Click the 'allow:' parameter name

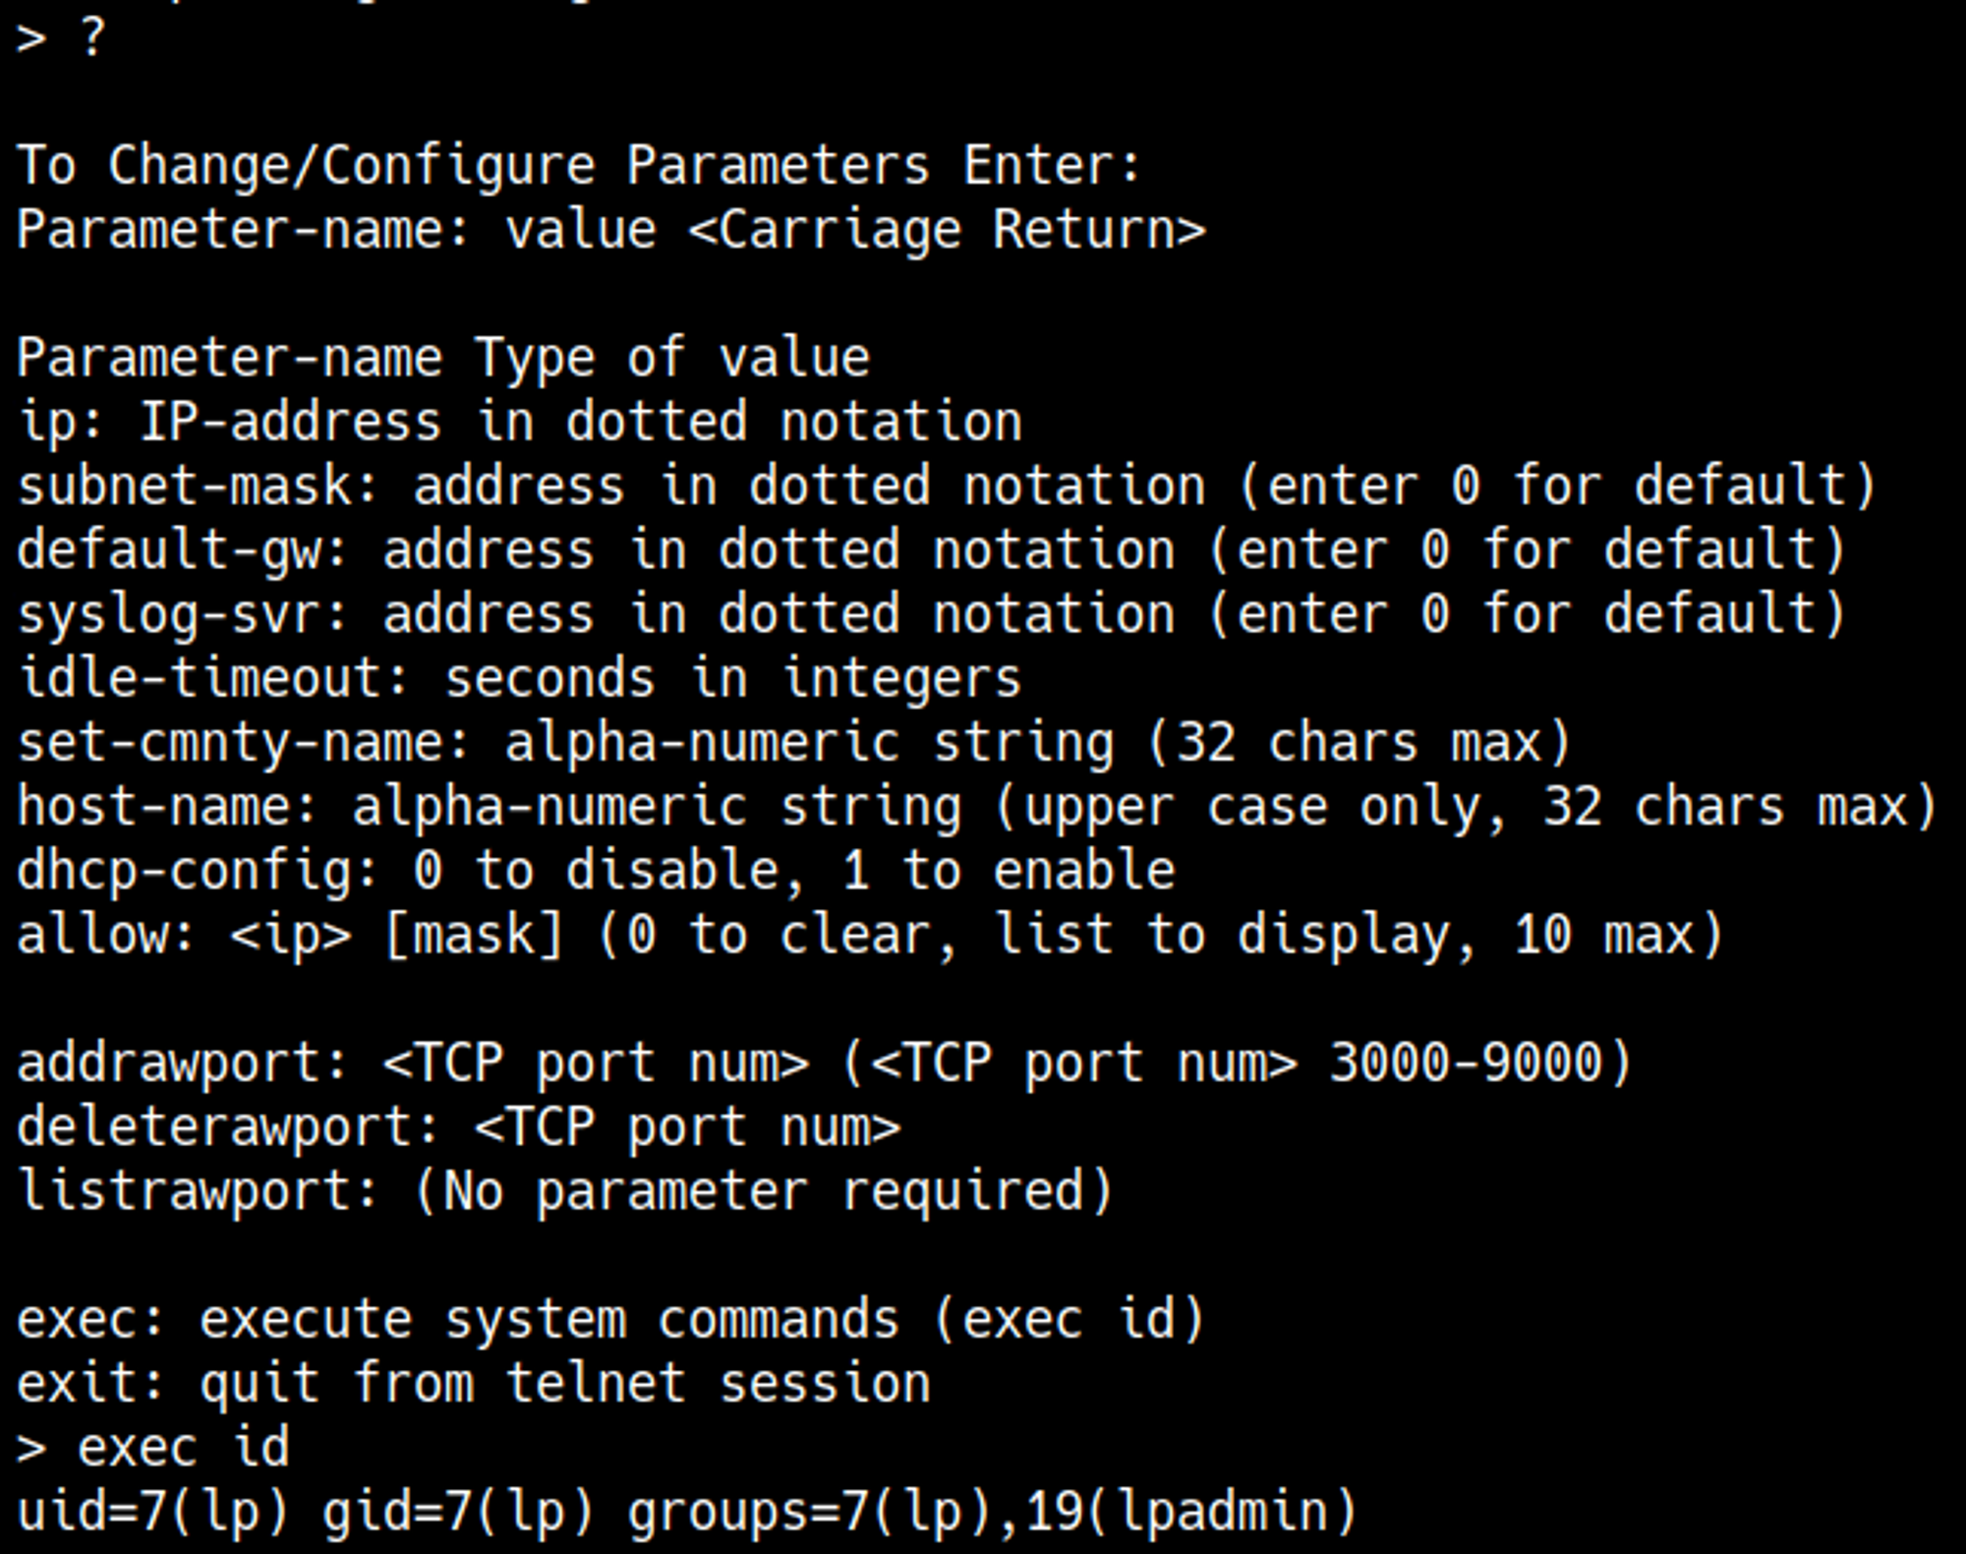click(x=106, y=935)
